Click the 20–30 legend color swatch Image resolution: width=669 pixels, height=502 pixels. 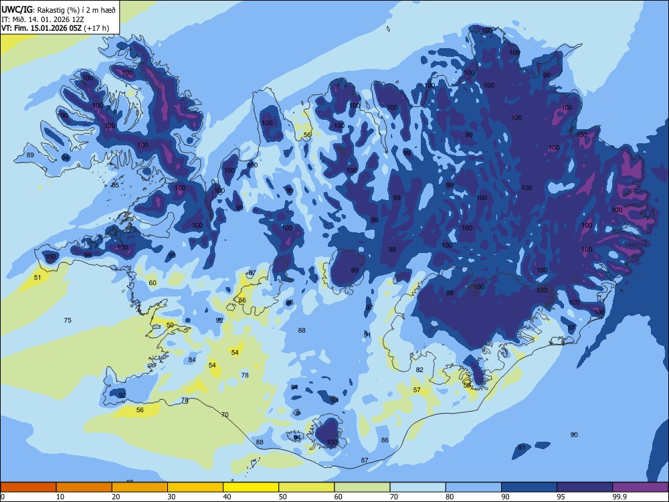[x=140, y=487]
